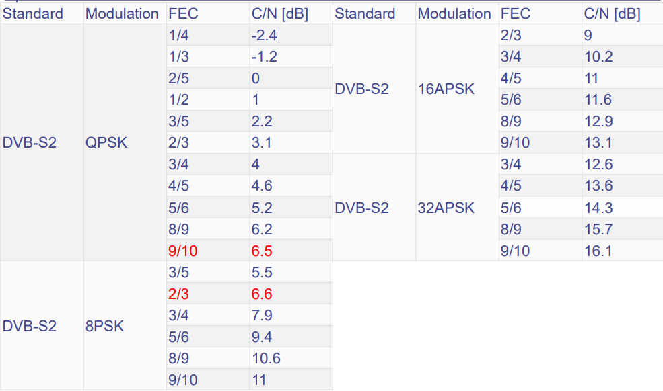Select the 7.9 C/N cell
The width and height of the screenshot is (663, 391).
click(x=262, y=315)
